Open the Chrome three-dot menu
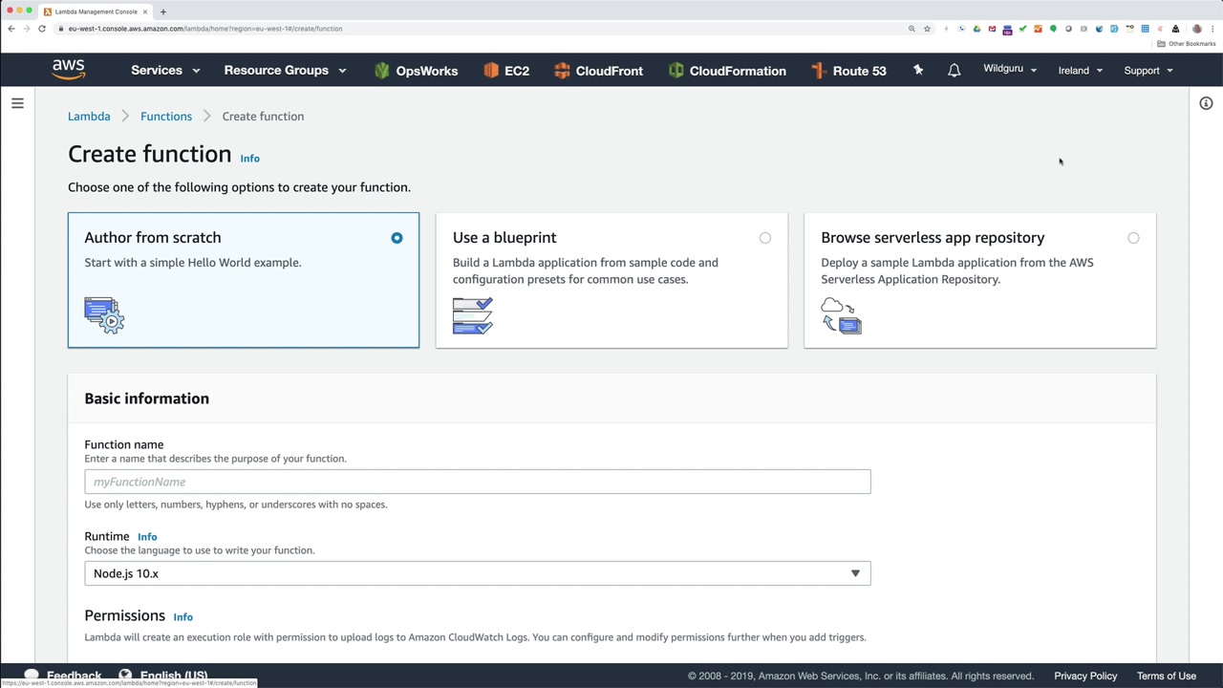The width and height of the screenshot is (1223, 688). point(1212,29)
